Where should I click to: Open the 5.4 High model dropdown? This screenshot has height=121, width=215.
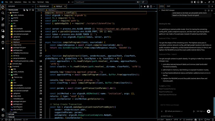point(200,111)
